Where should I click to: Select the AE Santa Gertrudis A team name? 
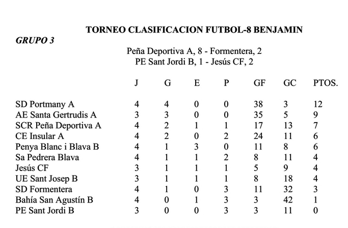pyautogui.click(x=56, y=115)
